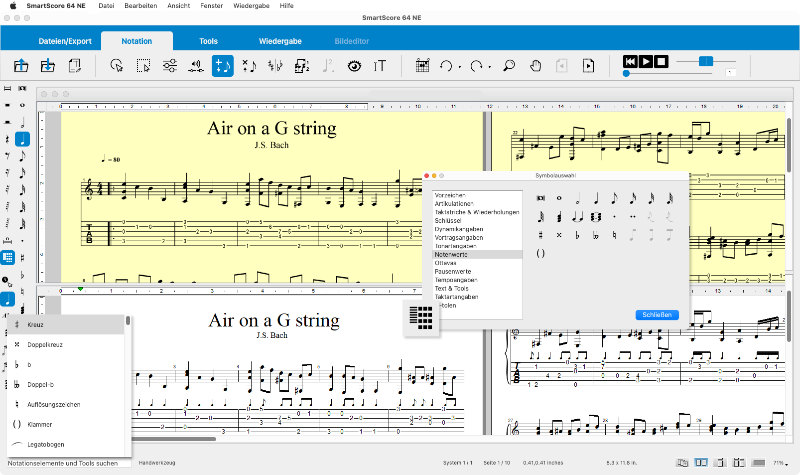800x475 pixels.
Task: Switch to continuous lines view mode
Action: 759,463
